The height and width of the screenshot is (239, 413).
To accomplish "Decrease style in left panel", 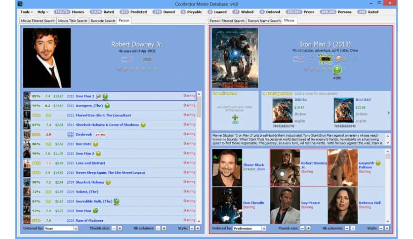I will (192, 228).
